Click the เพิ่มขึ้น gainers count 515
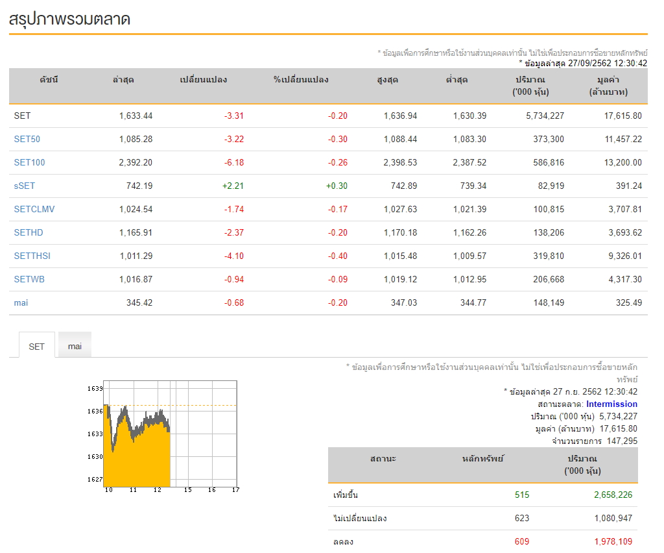664x553 pixels. coord(522,495)
